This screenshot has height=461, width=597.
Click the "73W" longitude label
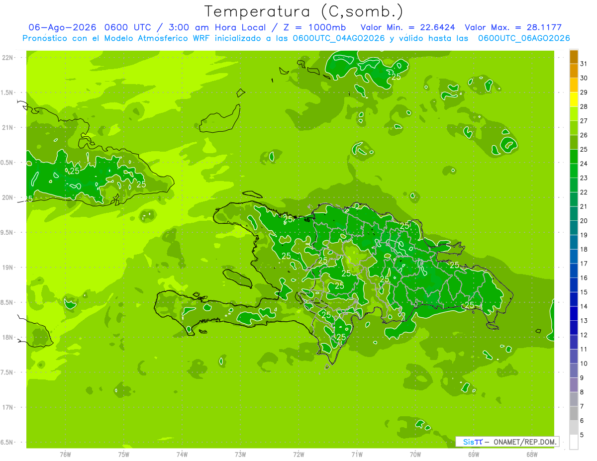click(240, 454)
